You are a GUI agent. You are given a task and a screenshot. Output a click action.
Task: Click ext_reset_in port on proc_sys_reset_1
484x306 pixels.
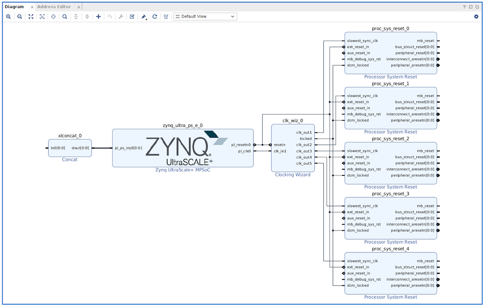(358, 102)
